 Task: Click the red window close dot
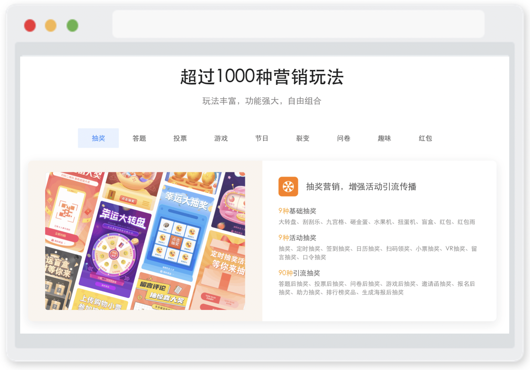30,25
